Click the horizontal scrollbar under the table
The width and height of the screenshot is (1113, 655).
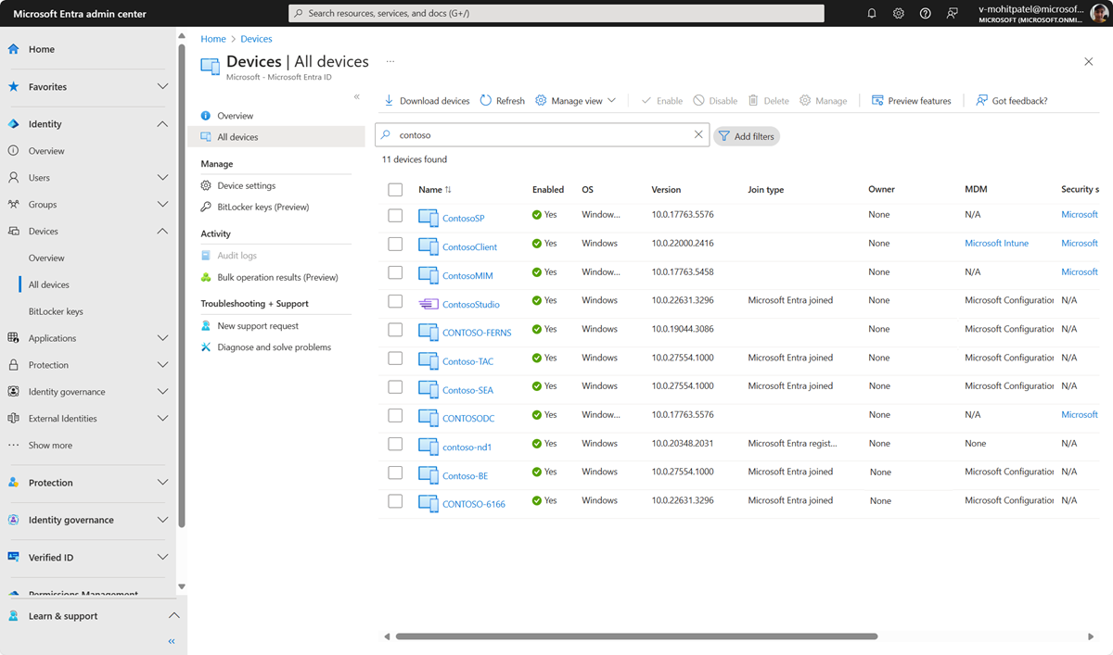tap(636, 636)
